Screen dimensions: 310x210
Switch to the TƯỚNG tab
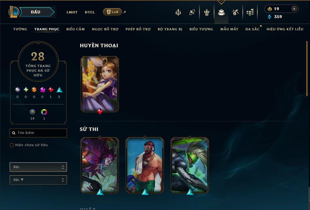pyautogui.click(x=20, y=29)
